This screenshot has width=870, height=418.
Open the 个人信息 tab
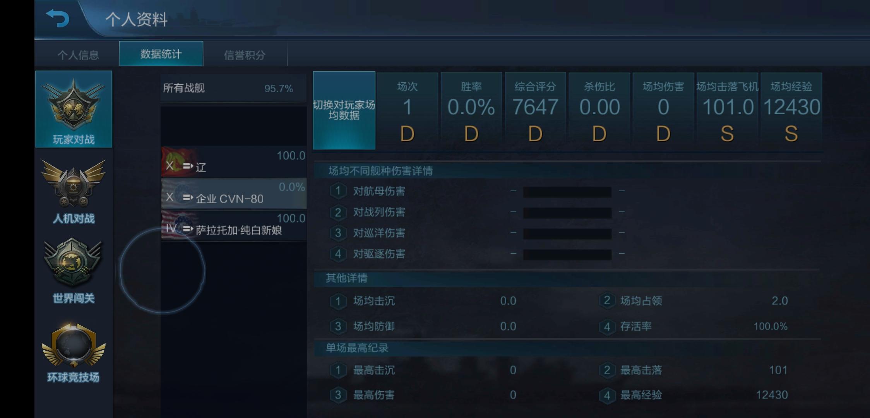(78, 55)
